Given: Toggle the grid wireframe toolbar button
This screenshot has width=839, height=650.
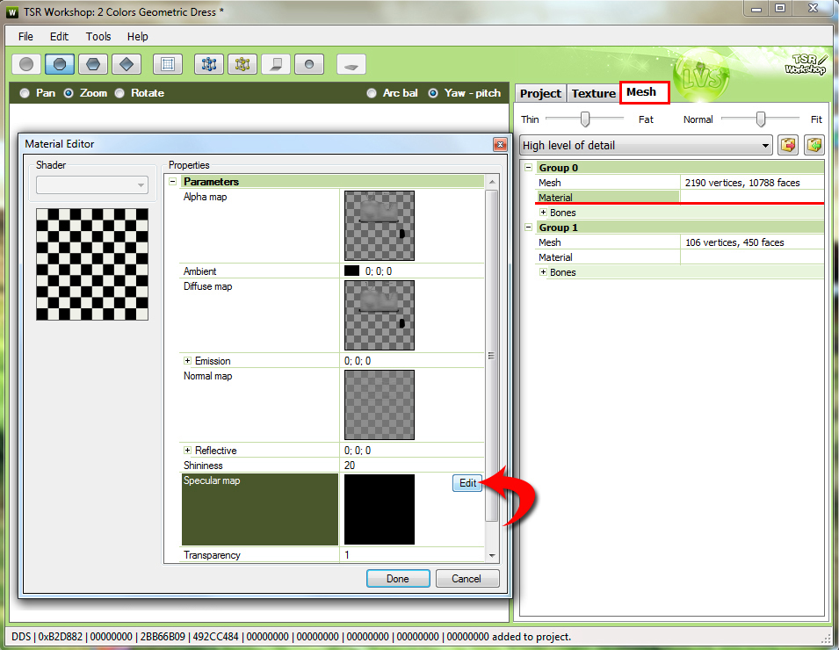Looking at the screenshot, I should click(x=168, y=64).
